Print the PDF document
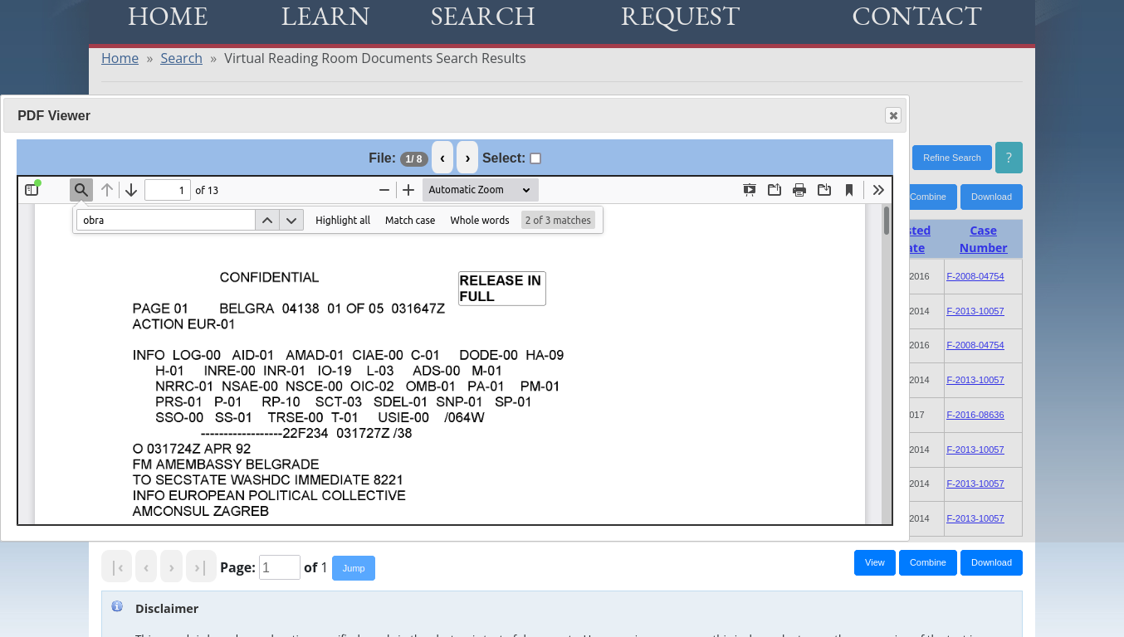The height and width of the screenshot is (637, 1124). tap(799, 190)
